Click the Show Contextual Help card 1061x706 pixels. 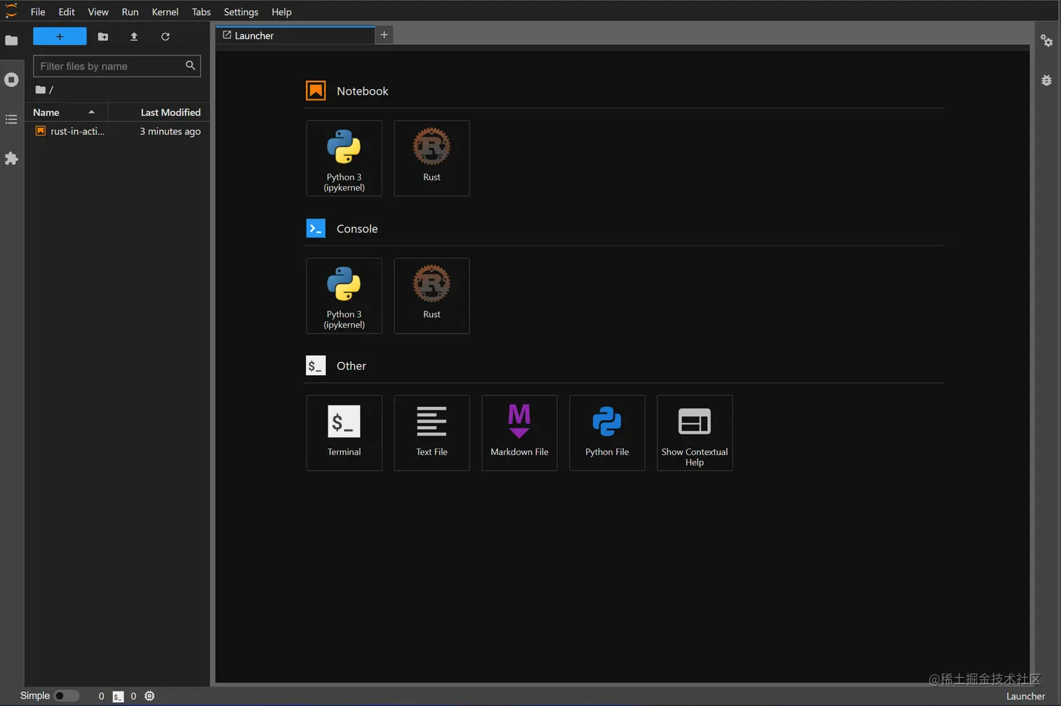(x=695, y=433)
